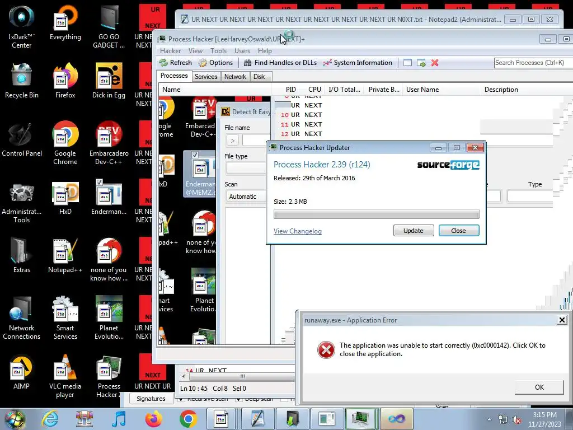Launch Firefox from the desktop
This screenshot has width=573, height=430.
click(x=65, y=81)
